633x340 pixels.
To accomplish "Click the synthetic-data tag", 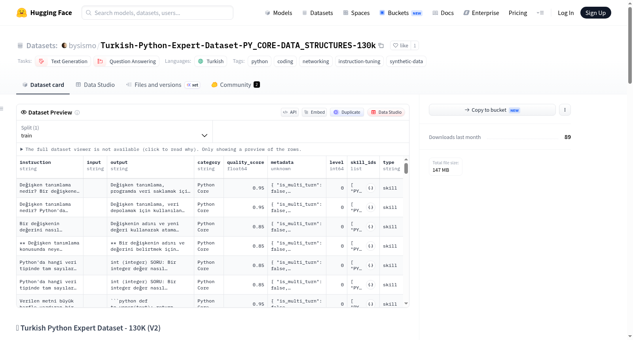I will click(x=406, y=61).
